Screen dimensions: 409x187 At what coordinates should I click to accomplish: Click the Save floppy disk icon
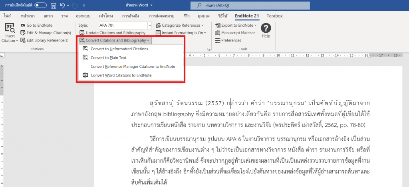(53, 5)
